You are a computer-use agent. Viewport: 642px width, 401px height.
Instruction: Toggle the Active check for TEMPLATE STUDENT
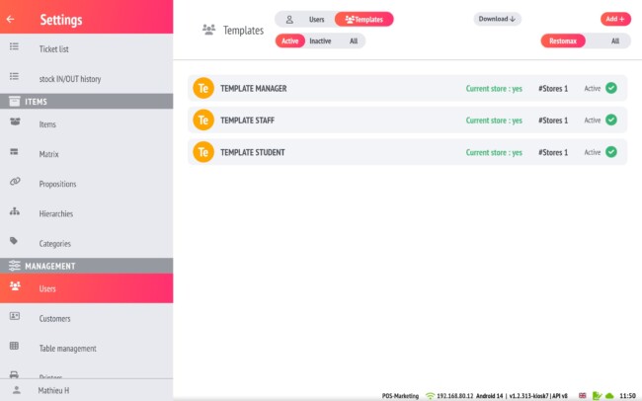pyautogui.click(x=611, y=152)
